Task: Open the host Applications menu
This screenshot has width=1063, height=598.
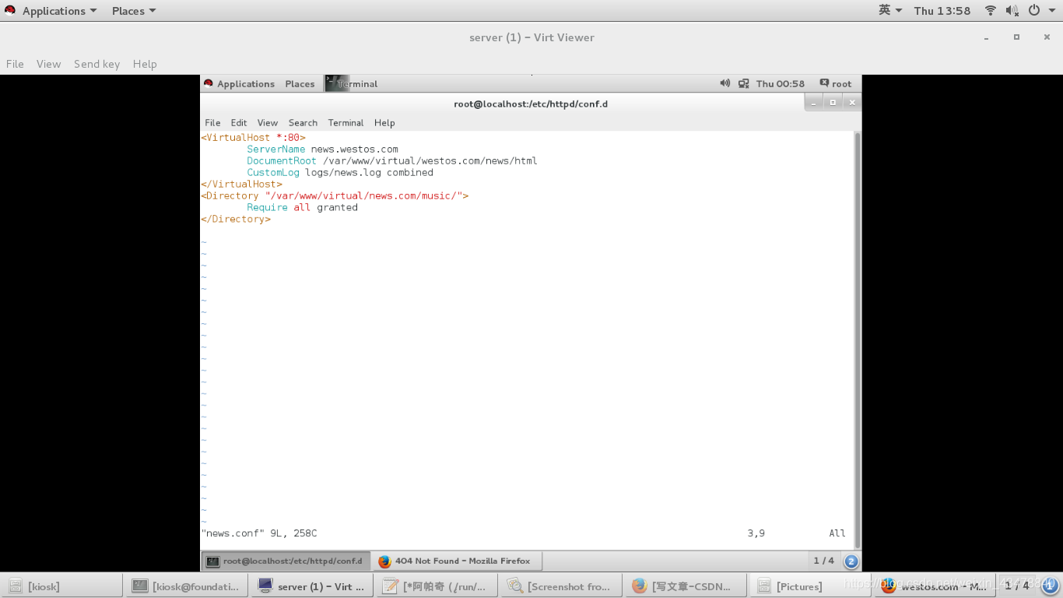Action: click(59, 11)
